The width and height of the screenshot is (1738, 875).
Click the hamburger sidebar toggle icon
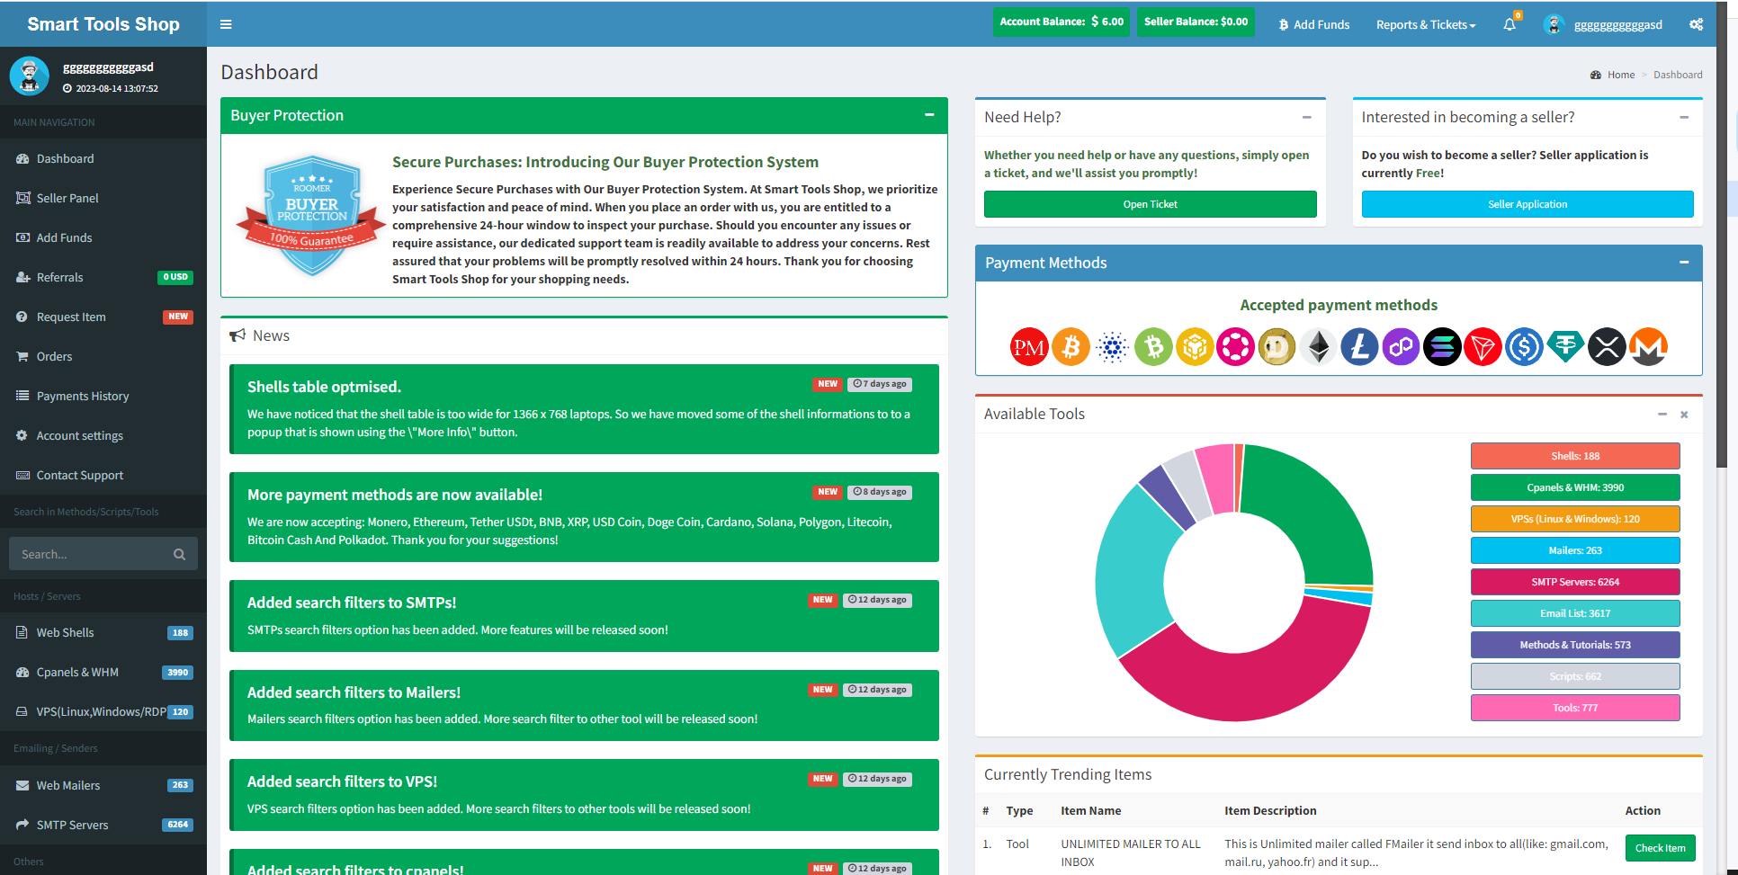click(226, 24)
